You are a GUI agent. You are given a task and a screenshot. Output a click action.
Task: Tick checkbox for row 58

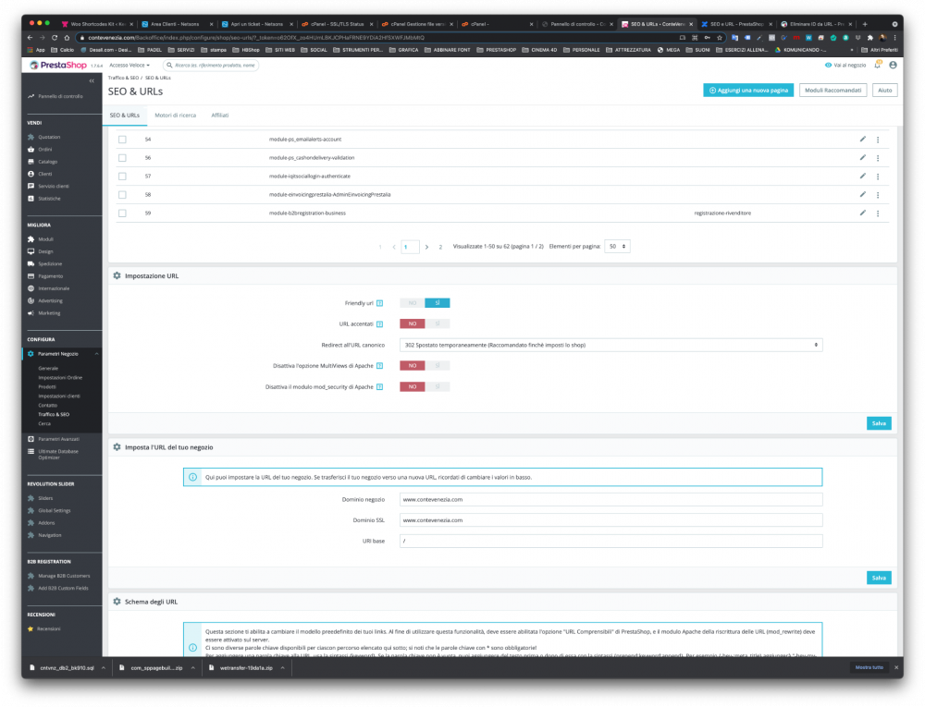pos(122,194)
